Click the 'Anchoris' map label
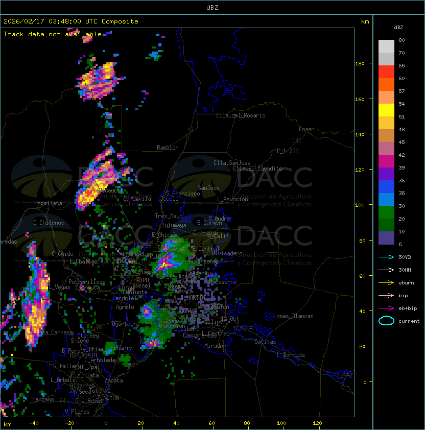 [120, 348]
